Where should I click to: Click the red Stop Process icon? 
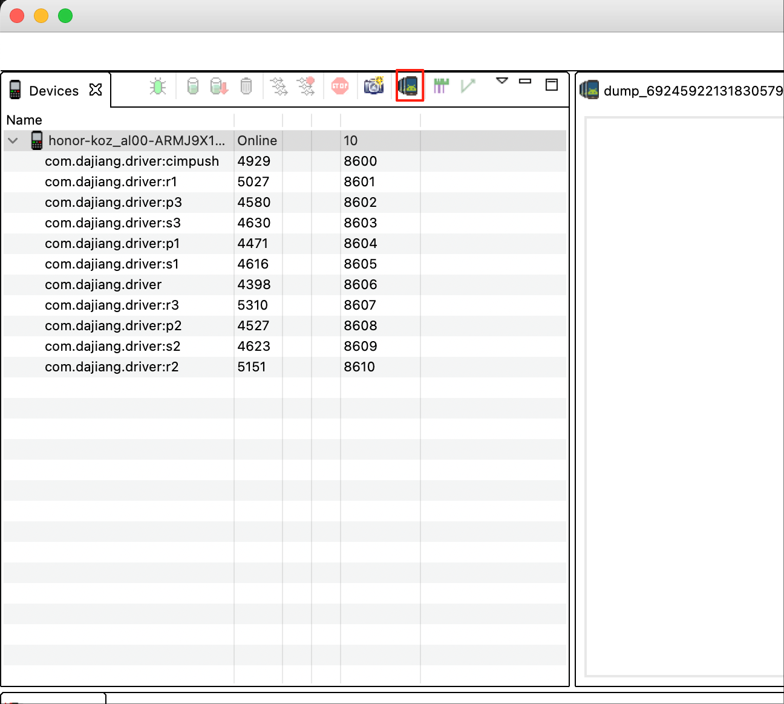tap(340, 86)
